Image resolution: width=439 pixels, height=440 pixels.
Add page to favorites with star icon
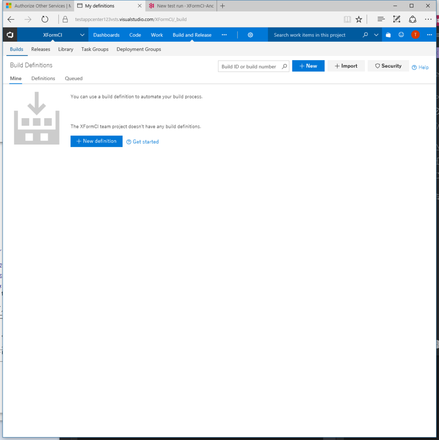click(359, 19)
